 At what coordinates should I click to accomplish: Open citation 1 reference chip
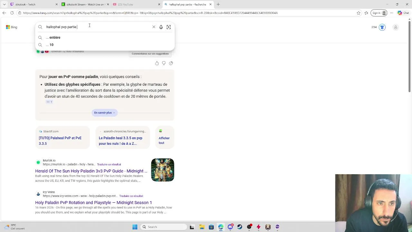click(x=49, y=102)
